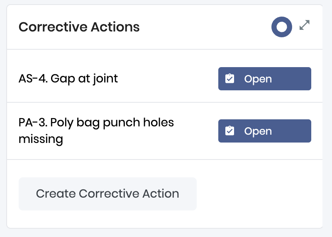Click the checkmark clipboard beside first Open

229,79
